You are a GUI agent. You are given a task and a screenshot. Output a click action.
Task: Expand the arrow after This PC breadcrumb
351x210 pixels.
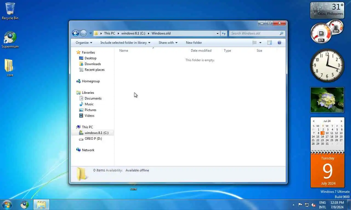click(x=118, y=33)
